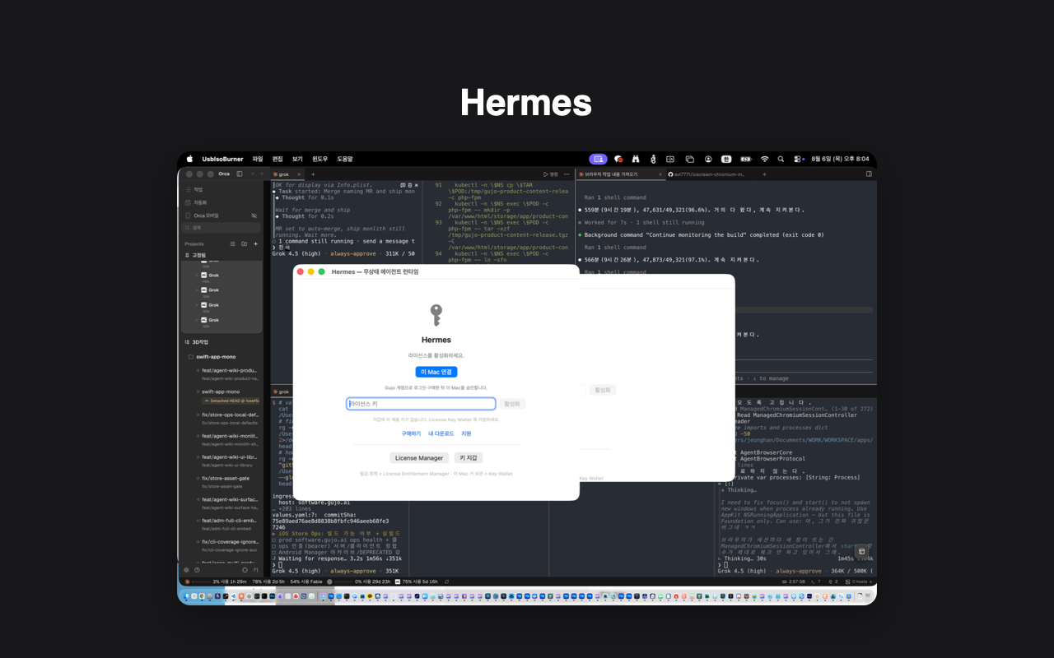The image size is (1054, 658).
Task: Click the 한 input source icon
Action: tap(726, 159)
